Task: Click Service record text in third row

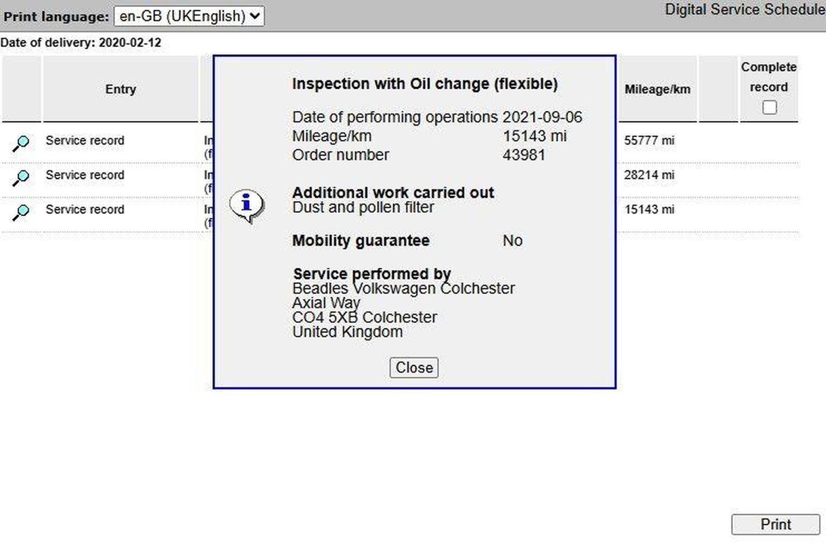Action: [85, 209]
